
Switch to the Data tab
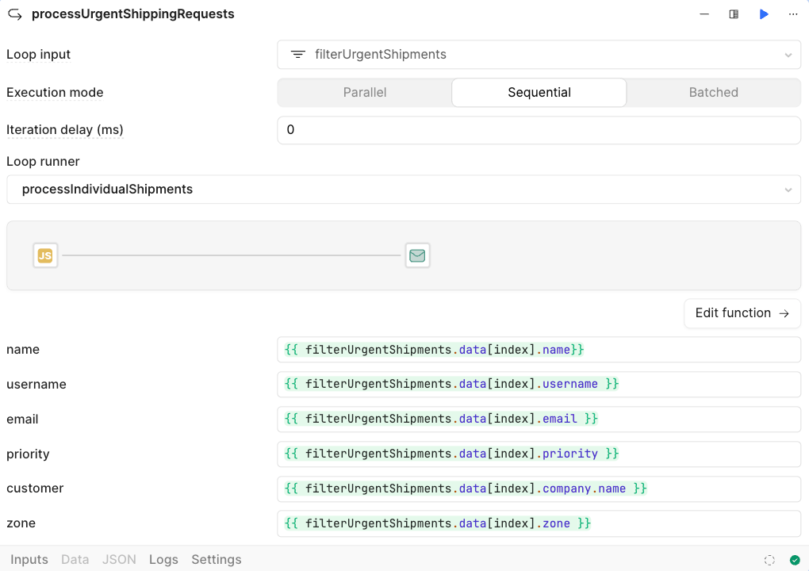pos(75,560)
